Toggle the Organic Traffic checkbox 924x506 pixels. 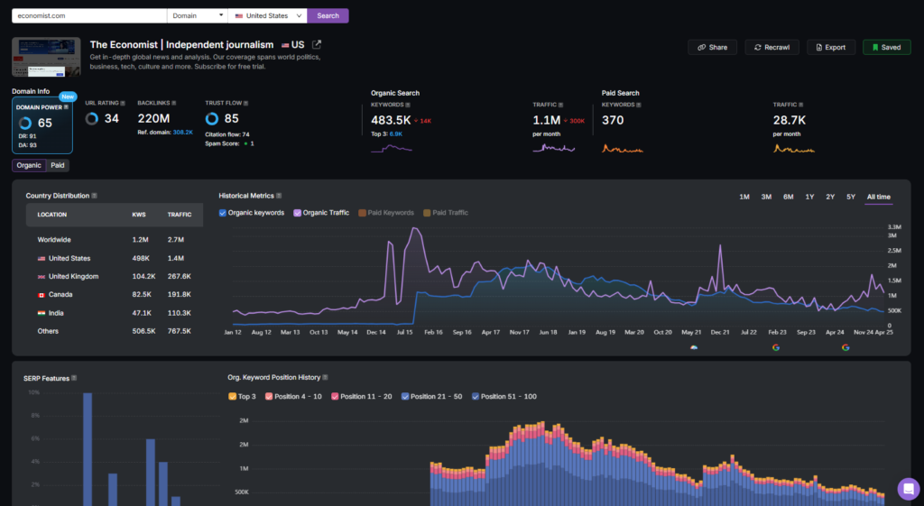click(x=297, y=213)
